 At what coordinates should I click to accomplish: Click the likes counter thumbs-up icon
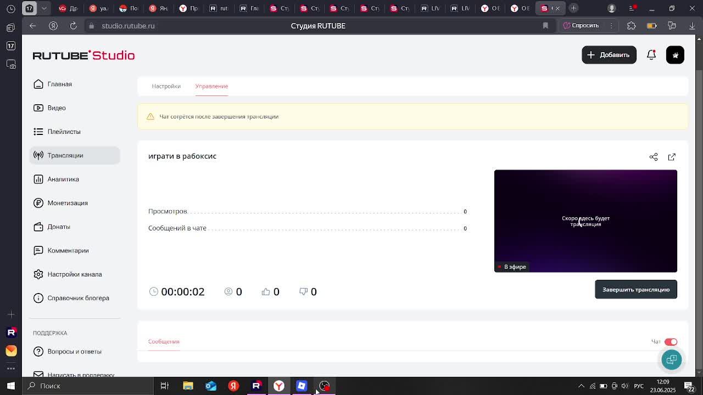tap(266, 292)
